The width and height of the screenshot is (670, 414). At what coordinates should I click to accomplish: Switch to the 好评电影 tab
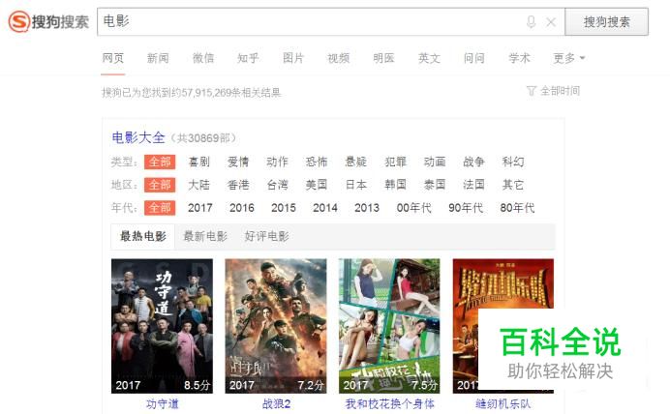pyautogui.click(x=267, y=236)
